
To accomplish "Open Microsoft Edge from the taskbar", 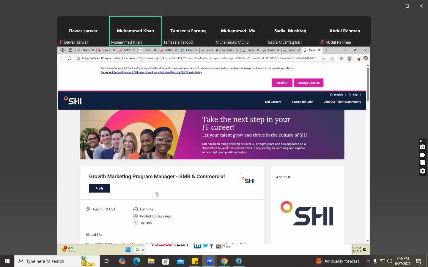I will pyautogui.click(x=136, y=261).
